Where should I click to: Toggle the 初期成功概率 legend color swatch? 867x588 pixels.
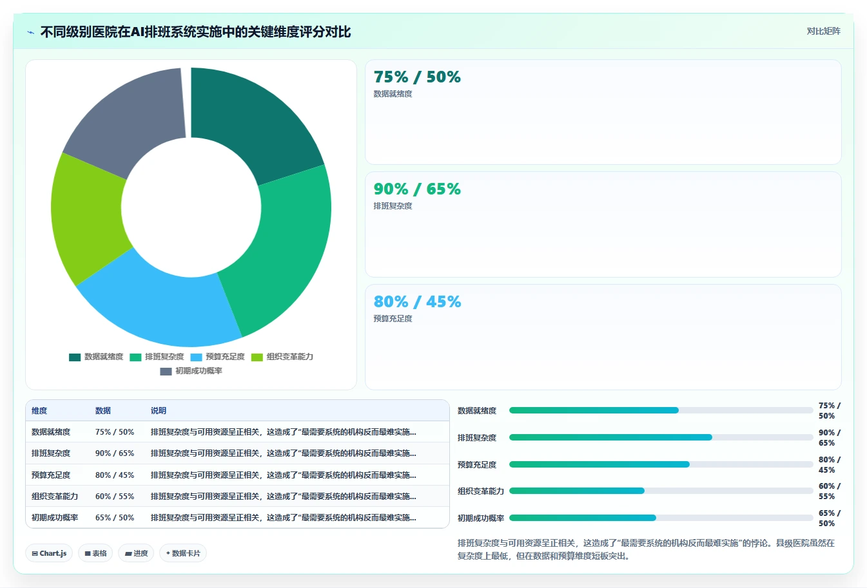coord(166,372)
